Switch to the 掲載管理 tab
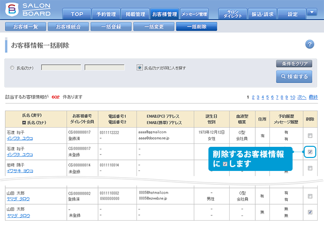The image size is (324, 227). (133, 14)
